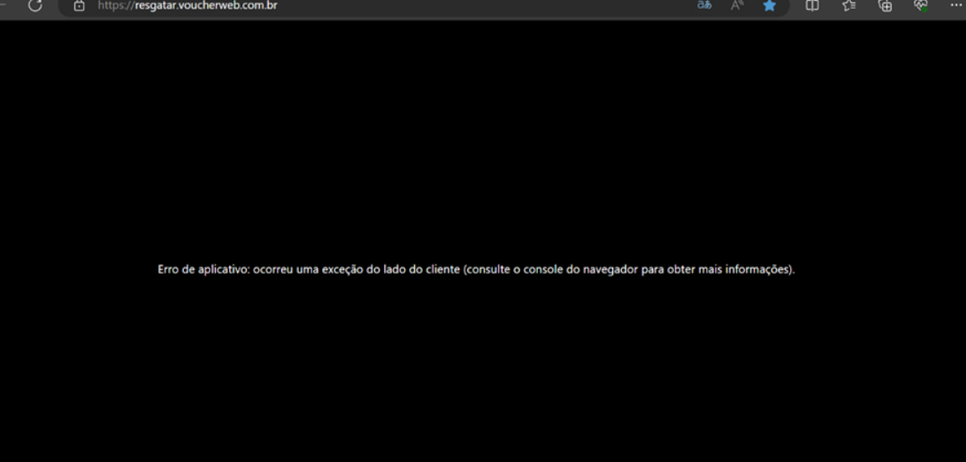Open the translate page icon

704,5
